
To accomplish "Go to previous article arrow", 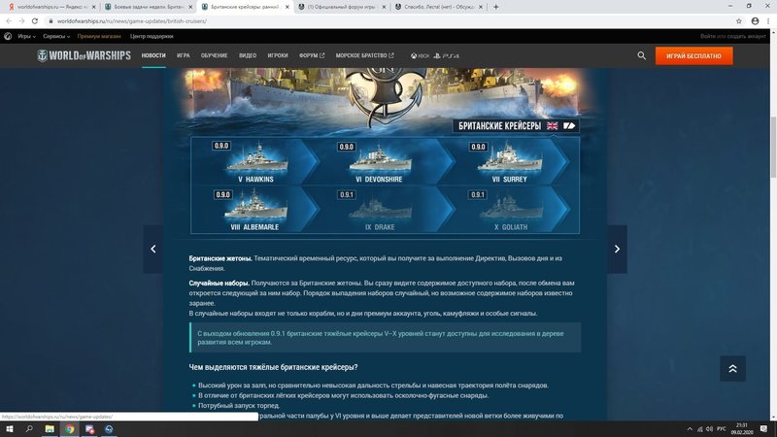I will click(x=153, y=249).
